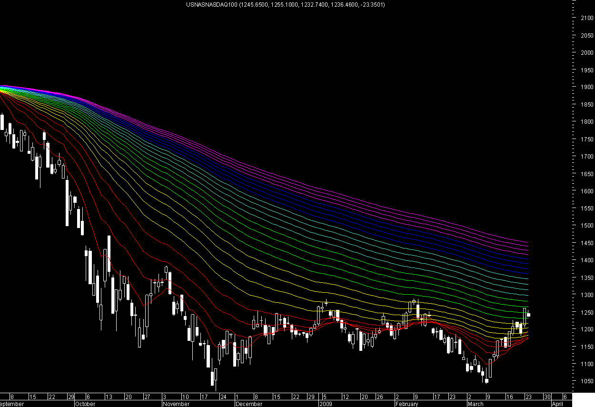Select the green moving average line

[x=381, y=274]
